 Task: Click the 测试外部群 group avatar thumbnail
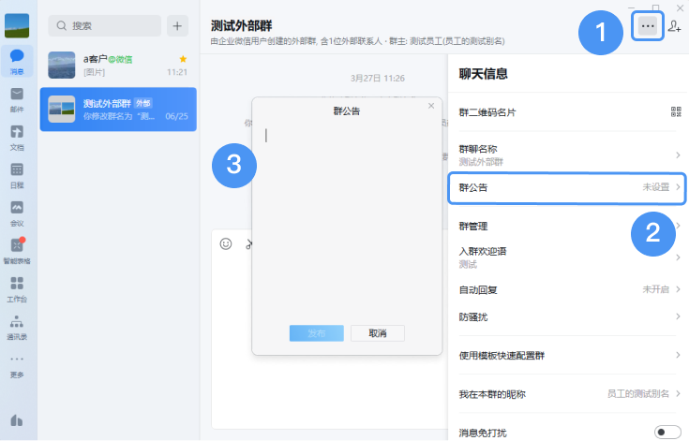click(62, 109)
